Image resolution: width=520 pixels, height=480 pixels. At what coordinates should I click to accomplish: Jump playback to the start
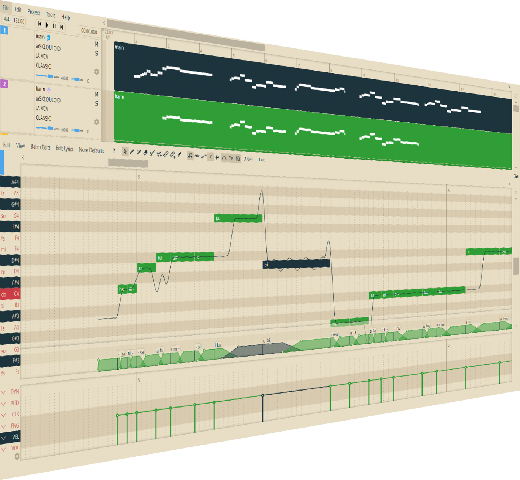[39, 24]
